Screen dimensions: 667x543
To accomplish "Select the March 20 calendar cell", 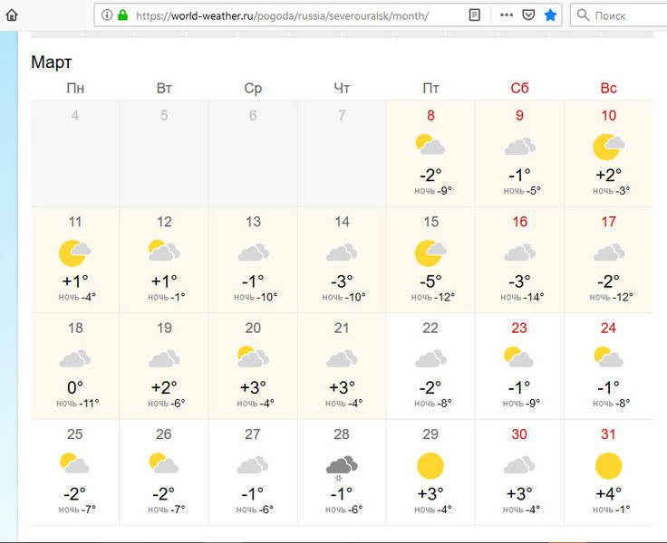I will pos(253,366).
